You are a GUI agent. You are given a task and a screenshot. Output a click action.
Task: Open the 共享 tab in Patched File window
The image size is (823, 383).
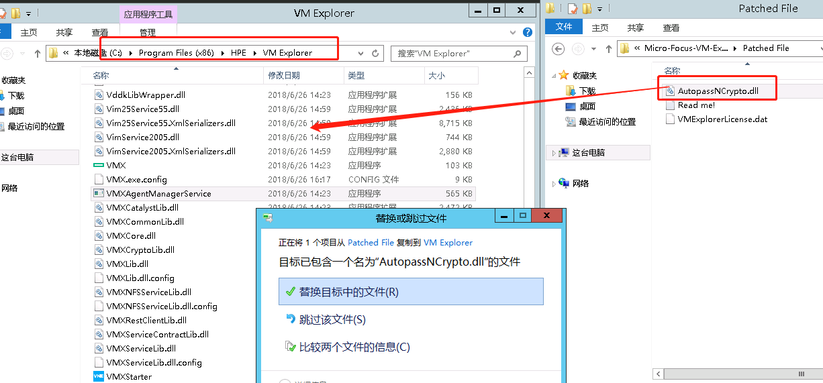tap(635, 28)
